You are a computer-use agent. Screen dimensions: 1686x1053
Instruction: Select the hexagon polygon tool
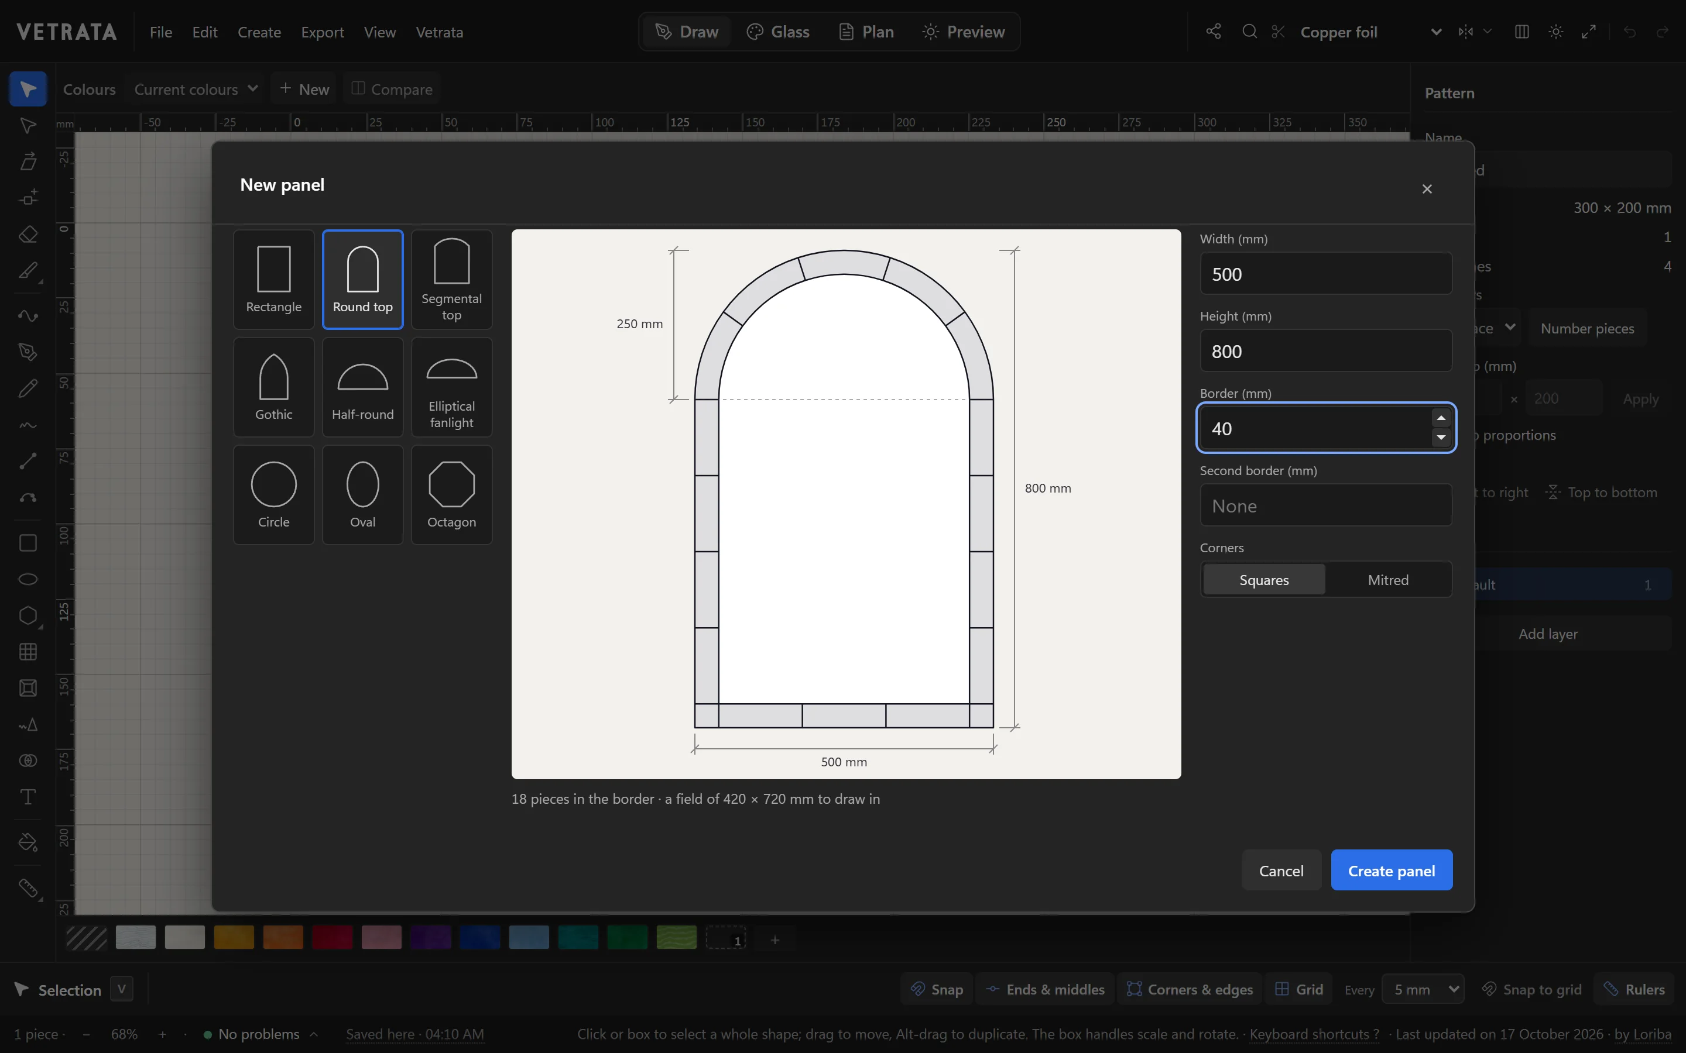[x=28, y=615]
